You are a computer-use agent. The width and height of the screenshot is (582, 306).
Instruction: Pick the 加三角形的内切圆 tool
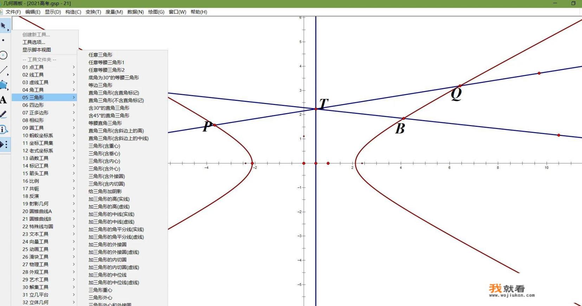[108, 260]
